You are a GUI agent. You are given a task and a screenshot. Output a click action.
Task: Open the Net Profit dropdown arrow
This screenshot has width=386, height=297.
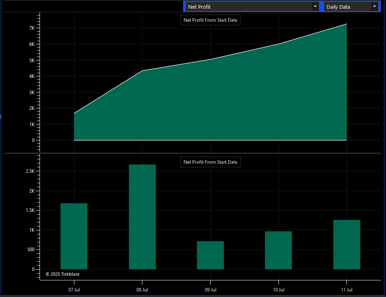point(315,7)
